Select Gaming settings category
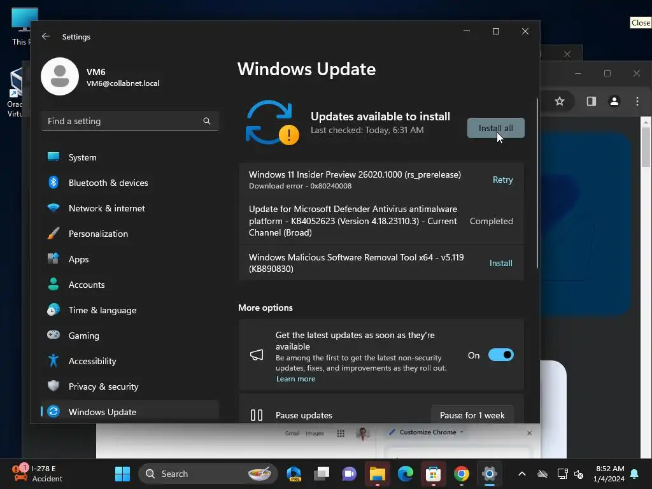The width and height of the screenshot is (652, 489). coord(130,335)
